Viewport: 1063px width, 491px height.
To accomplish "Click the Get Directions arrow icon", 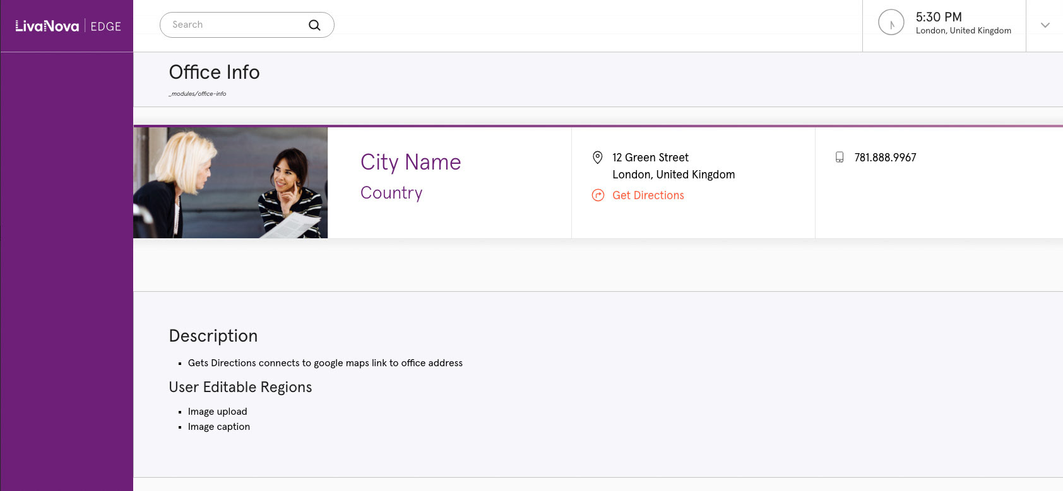I will (598, 195).
